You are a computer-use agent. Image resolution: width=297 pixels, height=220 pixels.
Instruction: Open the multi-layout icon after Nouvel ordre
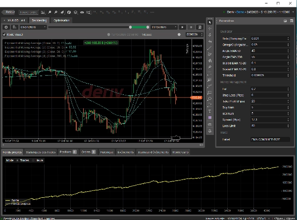tap(43, 12)
